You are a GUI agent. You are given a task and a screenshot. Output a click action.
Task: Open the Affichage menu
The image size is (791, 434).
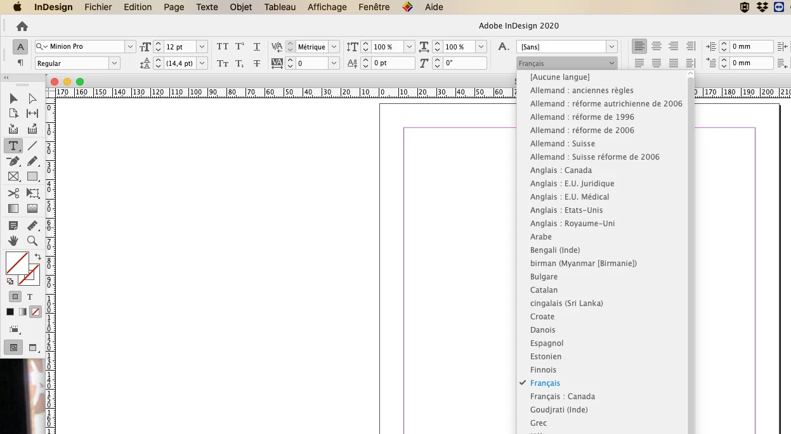(x=327, y=7)
